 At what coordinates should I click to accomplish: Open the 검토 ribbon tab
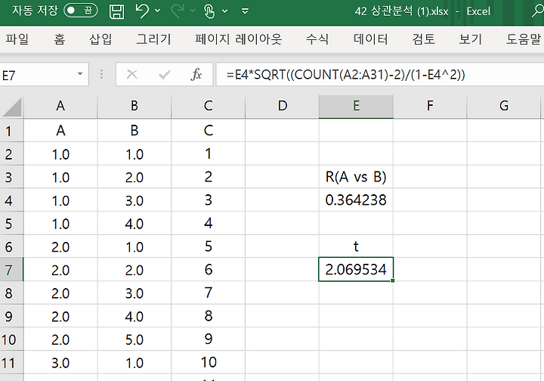tap(424, 39)
